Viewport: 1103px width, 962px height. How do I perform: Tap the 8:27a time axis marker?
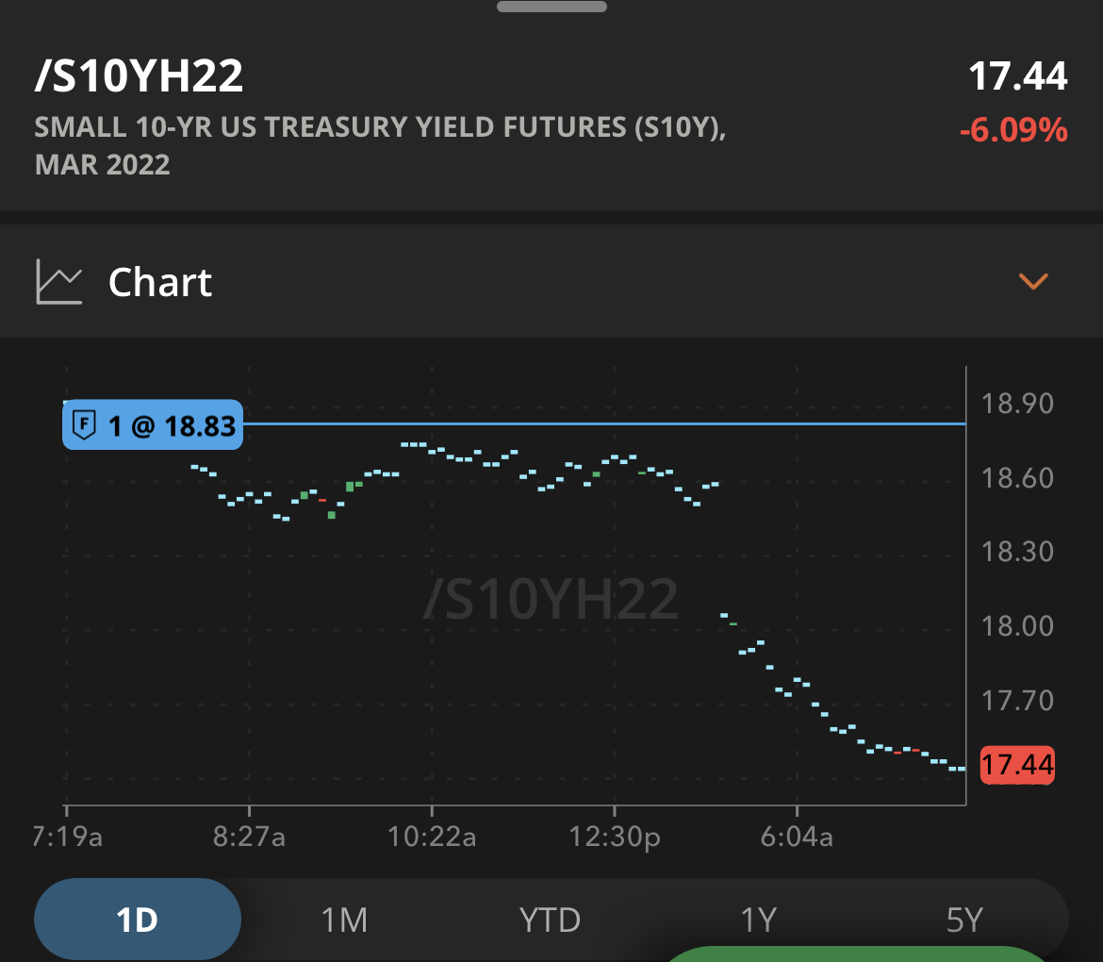pos(249,837)
